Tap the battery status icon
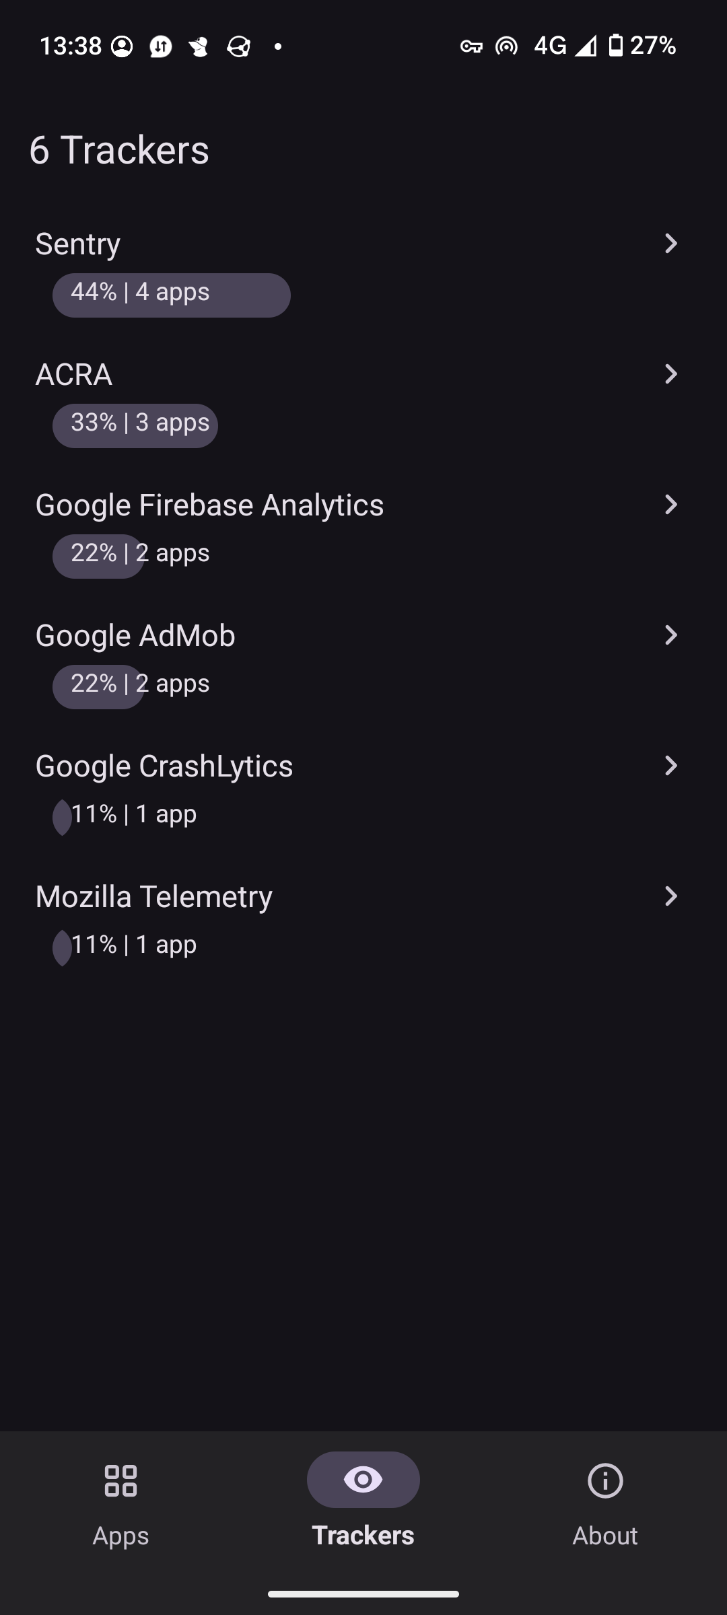The width and height of the screenshot is (727, 1615). pos(615,46)
